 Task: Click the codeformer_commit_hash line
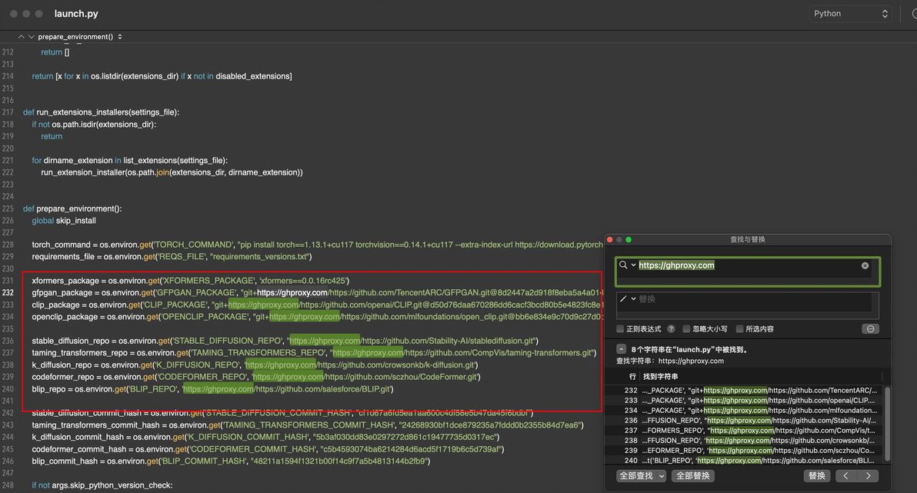coord(268,449)
